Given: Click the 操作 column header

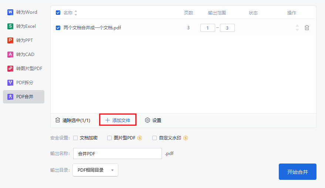Looking at the screenshot, I should [292, 13].
